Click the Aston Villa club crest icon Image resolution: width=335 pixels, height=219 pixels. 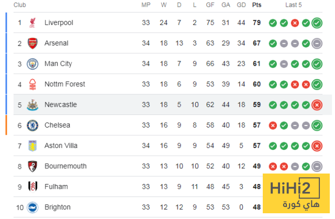[x=33, y=146]
